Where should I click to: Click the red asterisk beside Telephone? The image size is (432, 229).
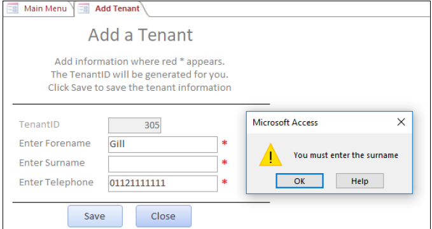pyautogui.click(x=225, y=182)
